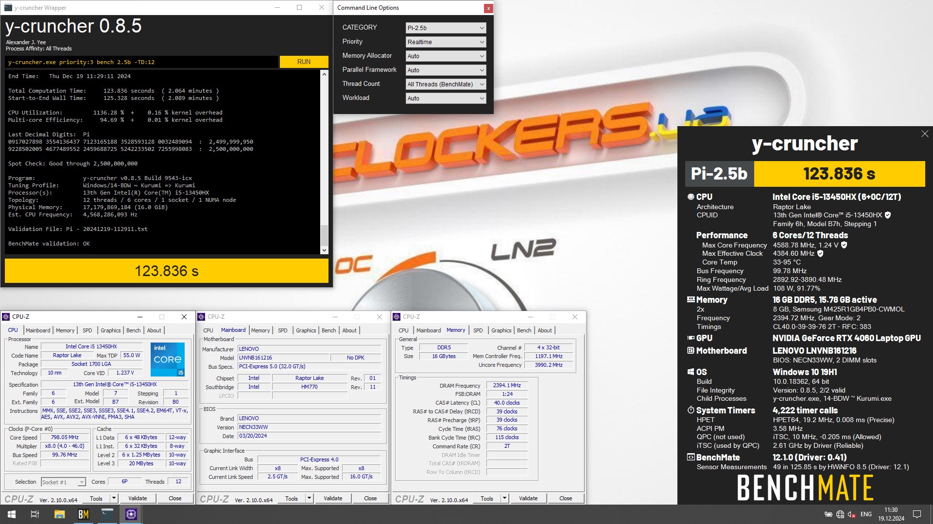Click the CPU section icon in BenchMate panel
Screen dimensions: 933x524
click(691, 197)
